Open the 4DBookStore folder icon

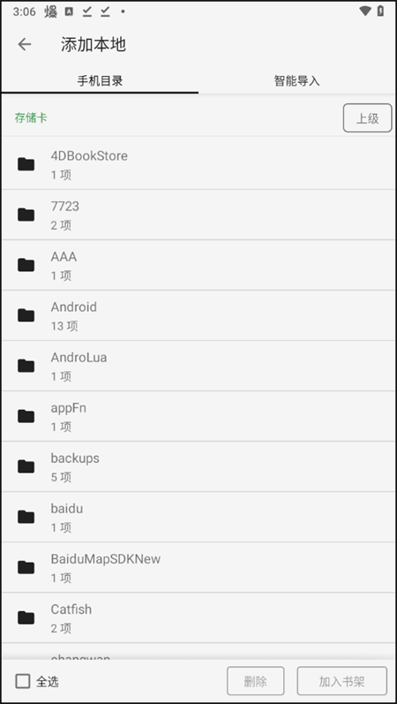point(26,164)
